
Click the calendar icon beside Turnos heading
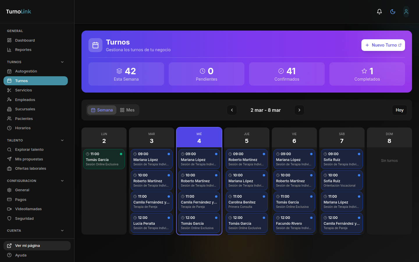[x=95, y=45]
